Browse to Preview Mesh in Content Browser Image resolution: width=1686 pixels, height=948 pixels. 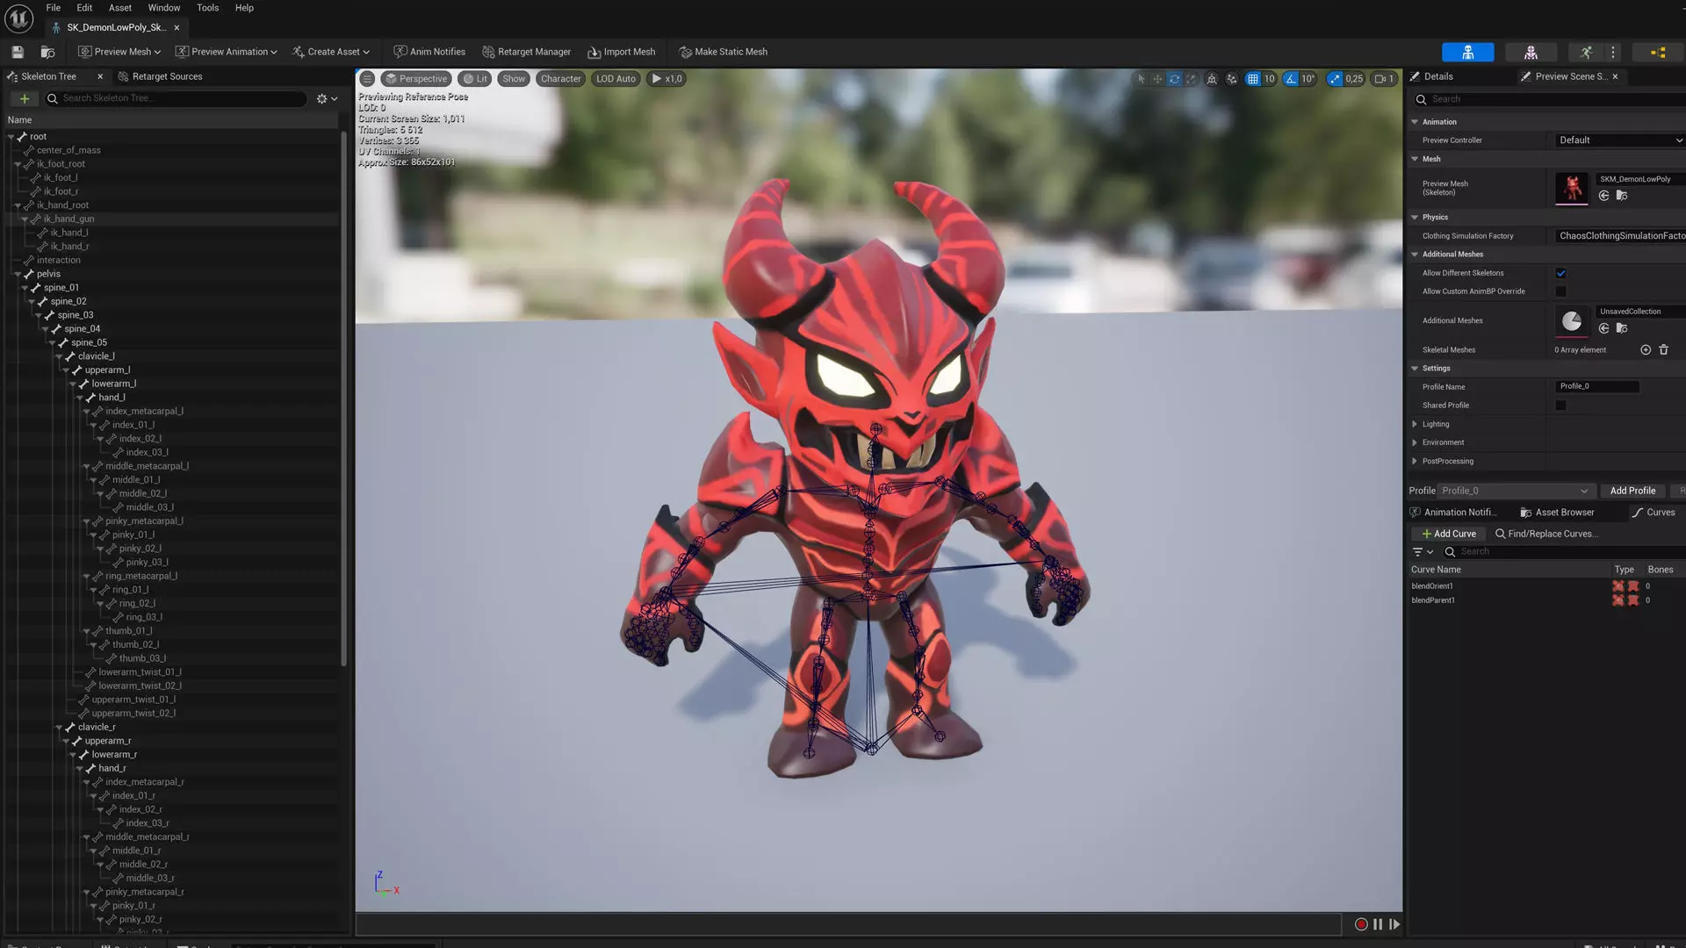pyautogui.click(x=1622, y=196)
